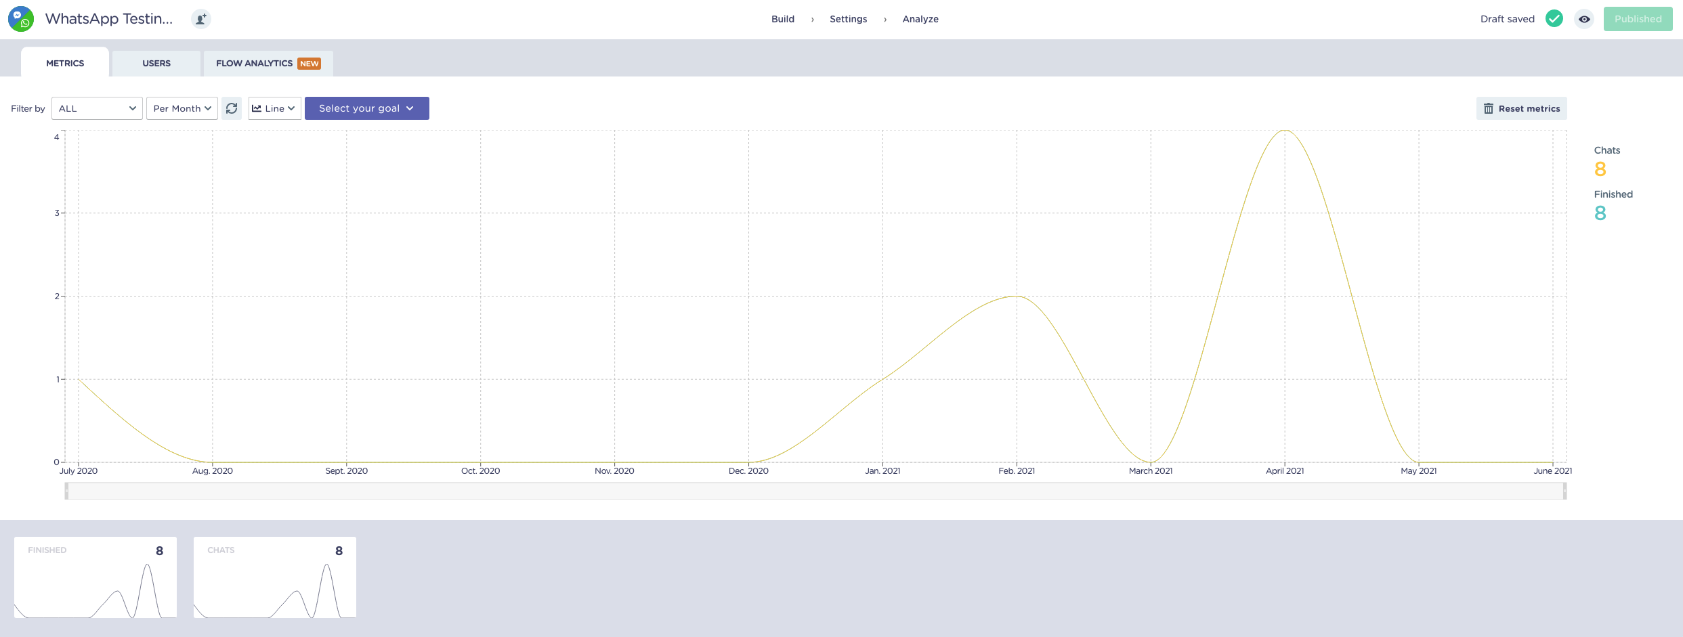
Task: Switch to the Users tab
Action: point(156,63)
